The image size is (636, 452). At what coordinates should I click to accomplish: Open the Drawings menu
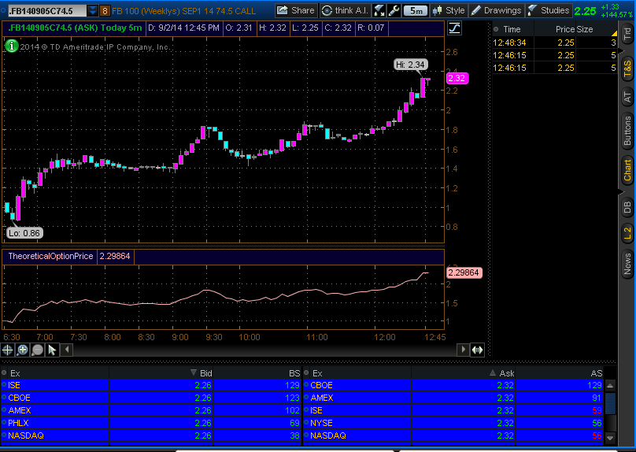click(x=497, y=10)
